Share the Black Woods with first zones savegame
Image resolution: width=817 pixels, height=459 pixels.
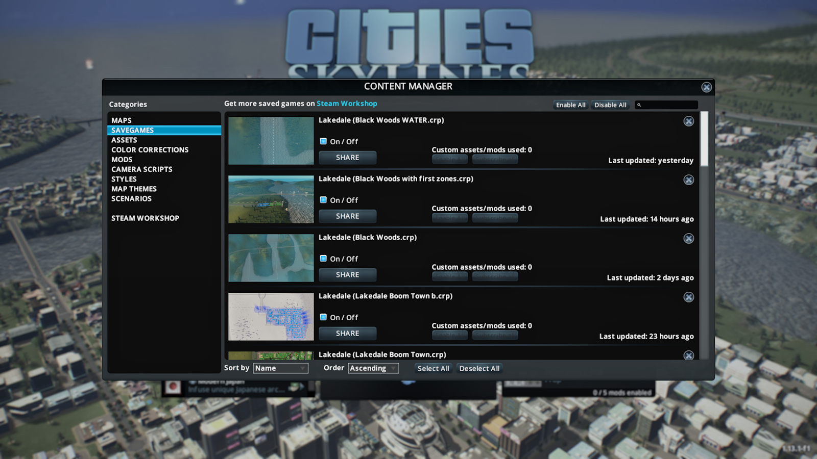coord(348,216)
